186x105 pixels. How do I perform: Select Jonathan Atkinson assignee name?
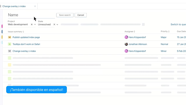click(138, 44)
